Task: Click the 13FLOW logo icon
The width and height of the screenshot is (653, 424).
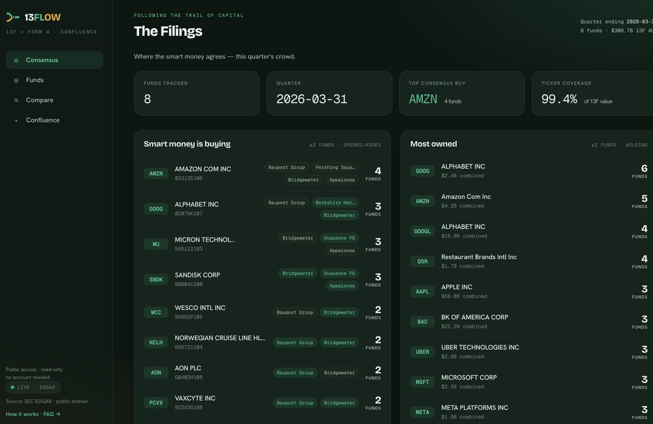Action: pyautogui.click(x=13, y=17)
